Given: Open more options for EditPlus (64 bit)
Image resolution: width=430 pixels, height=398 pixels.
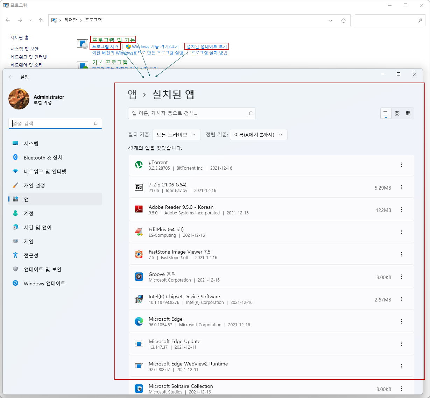Looking at the screenshot, I should coord(401,232).
